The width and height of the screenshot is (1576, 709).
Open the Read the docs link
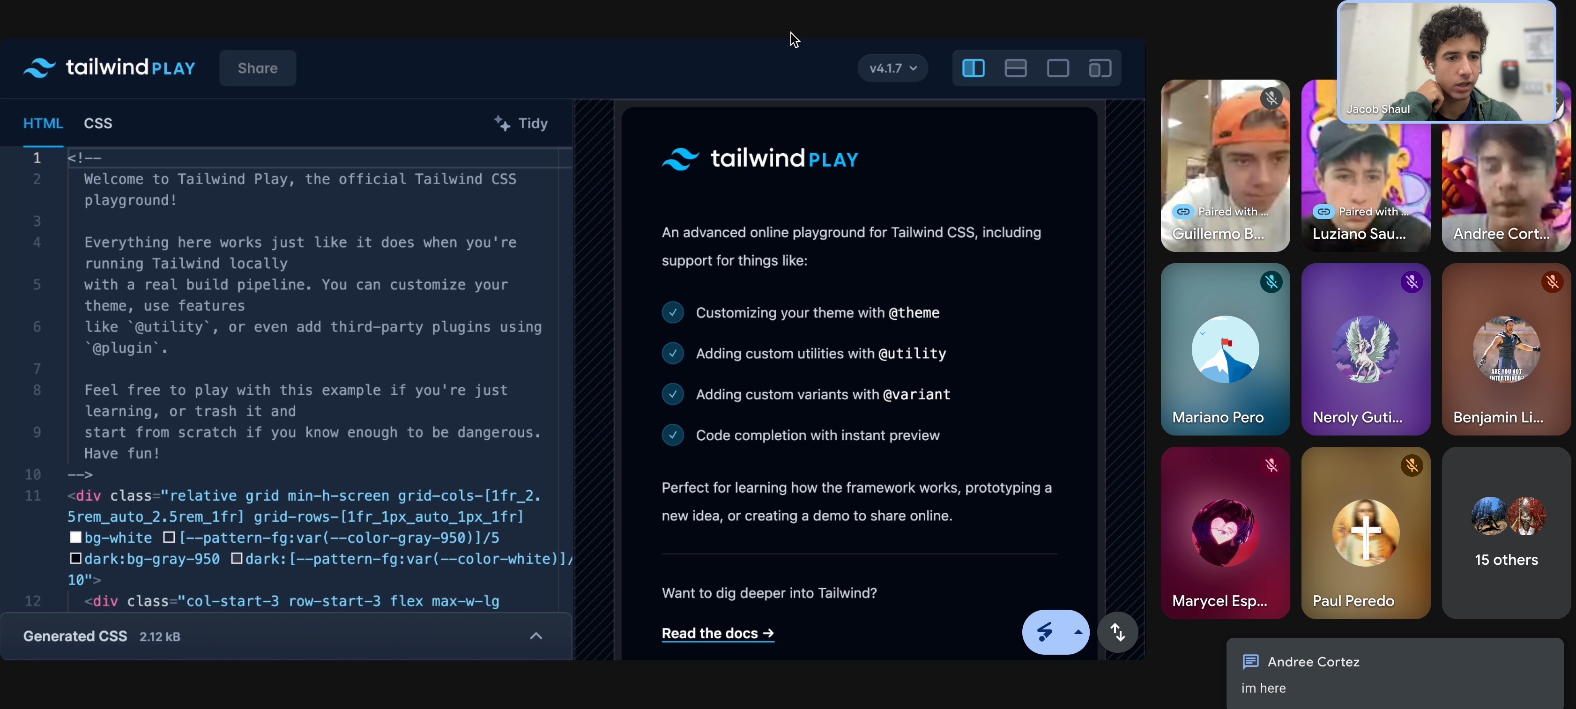(718, 633)
